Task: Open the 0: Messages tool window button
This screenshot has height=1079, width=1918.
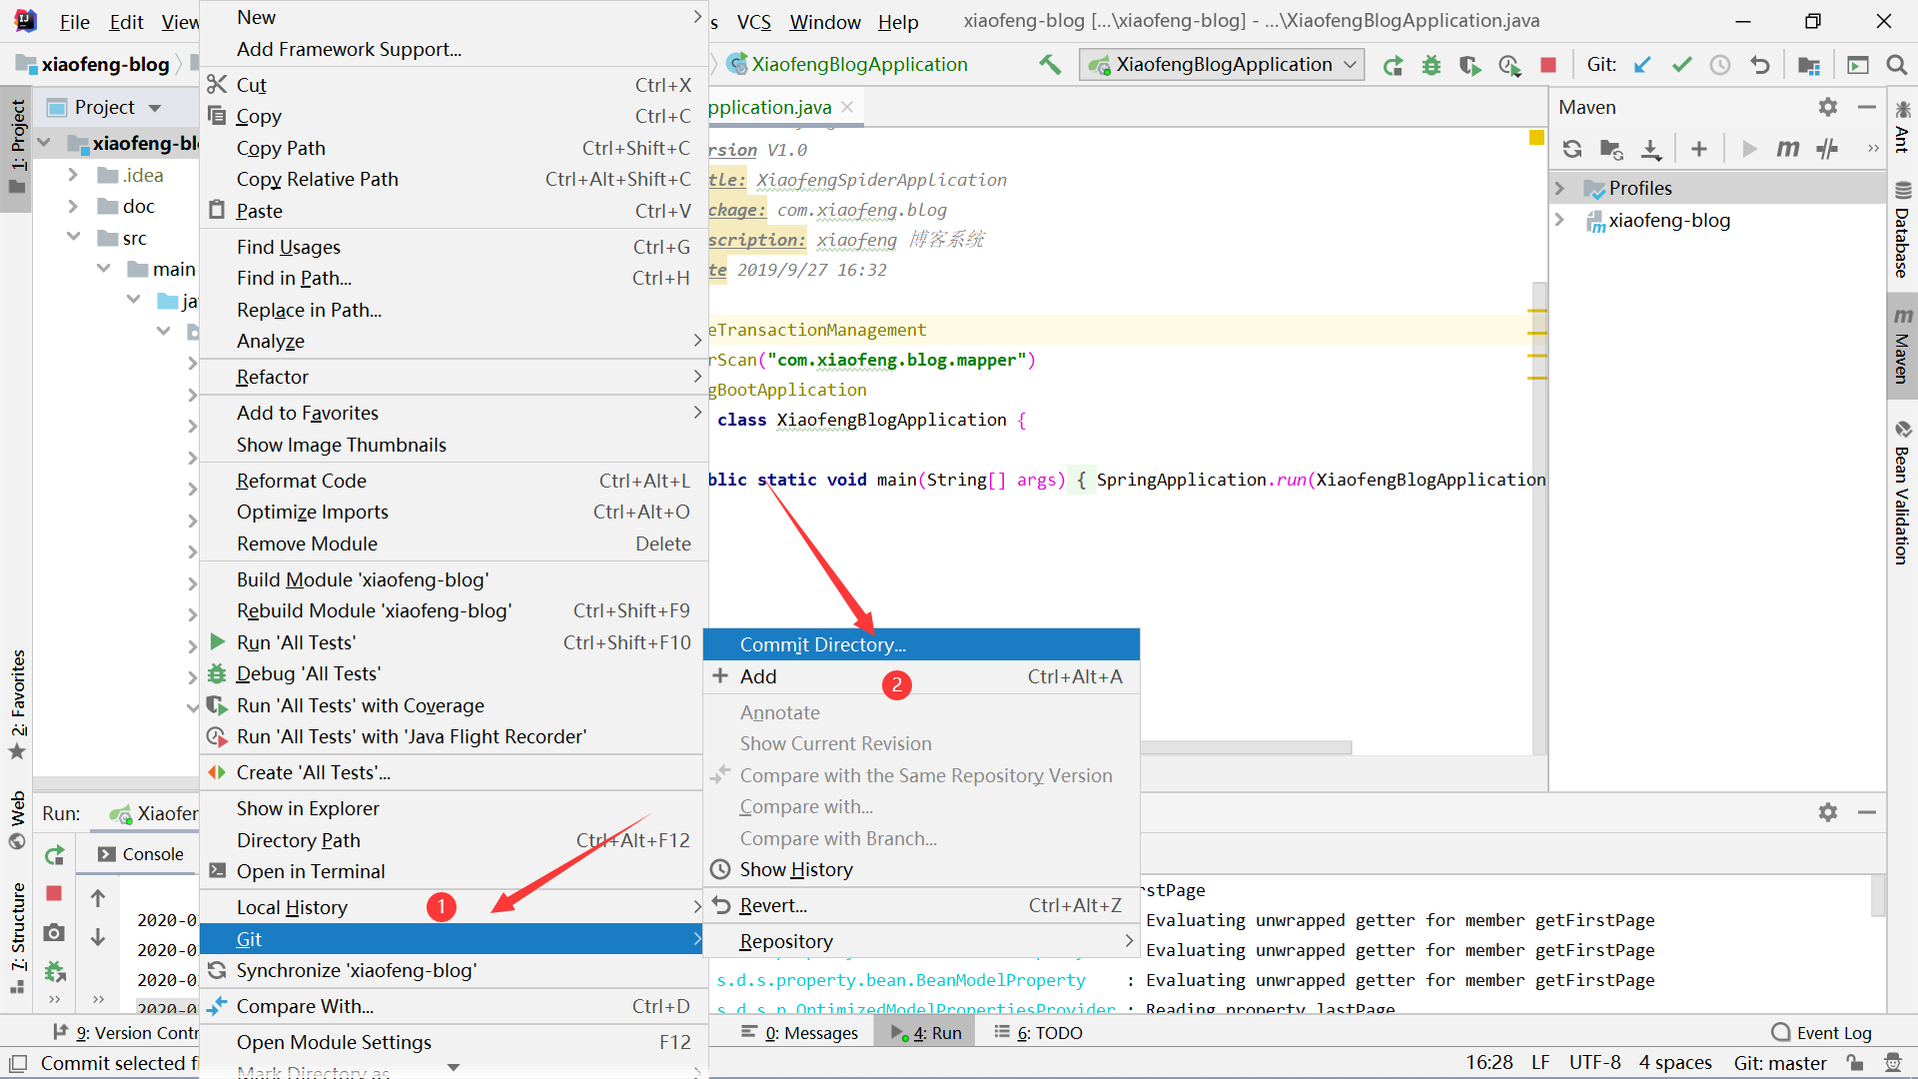Action: [x=800, y=1032]
